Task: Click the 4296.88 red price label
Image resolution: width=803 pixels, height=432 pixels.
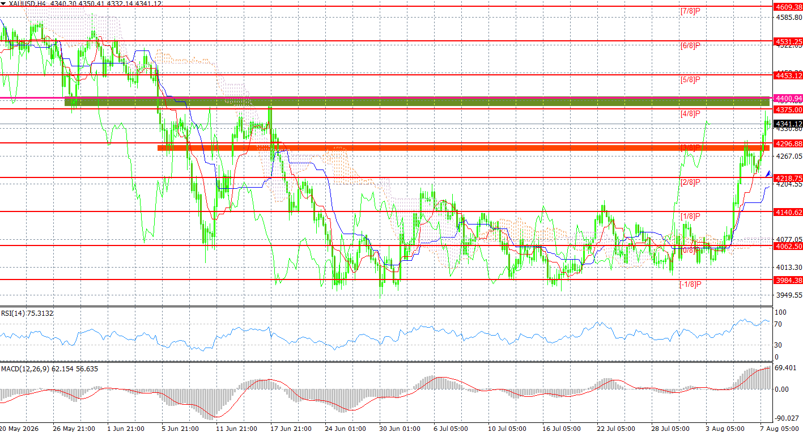Action: (789, 144)
